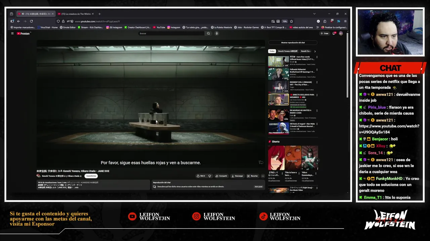The height and width of the screenshot is (241, 430).
Task: Expand the video description with ...más
Action: (x=76, y=187)
